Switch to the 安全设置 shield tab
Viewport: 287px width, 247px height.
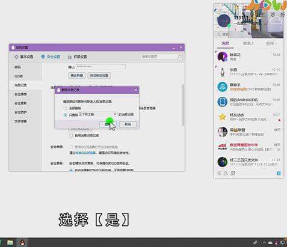(51, 57)
